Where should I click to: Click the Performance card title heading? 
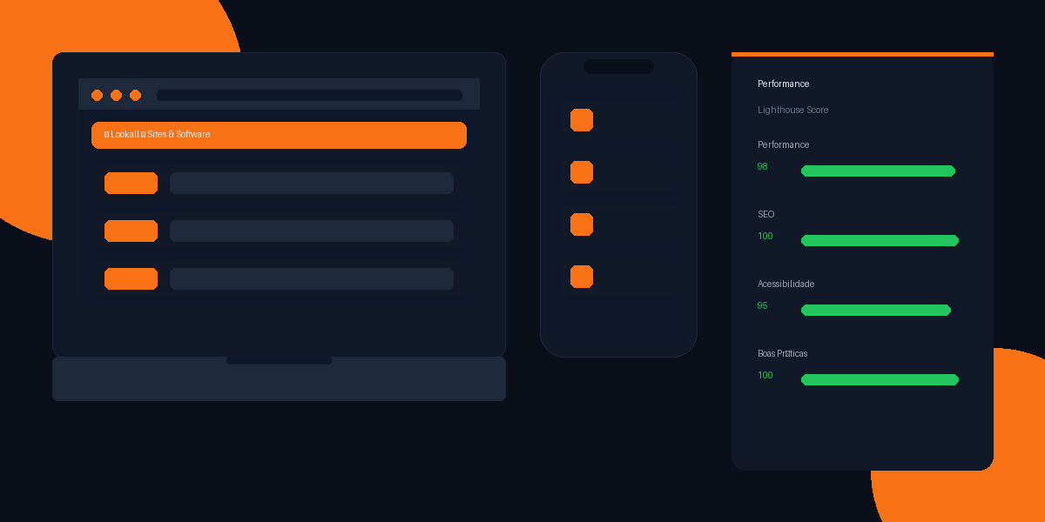(783, 84)
